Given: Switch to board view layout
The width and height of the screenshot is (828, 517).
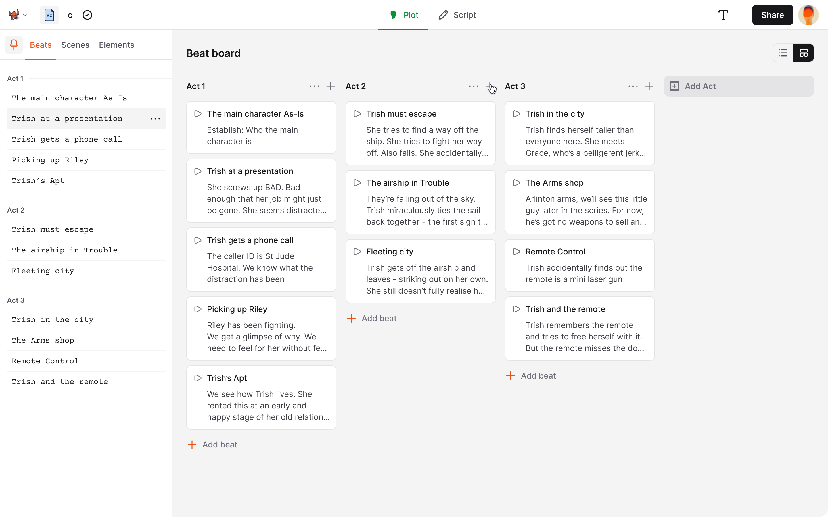Looking at the screenshot, I should [x=803, y=53].
